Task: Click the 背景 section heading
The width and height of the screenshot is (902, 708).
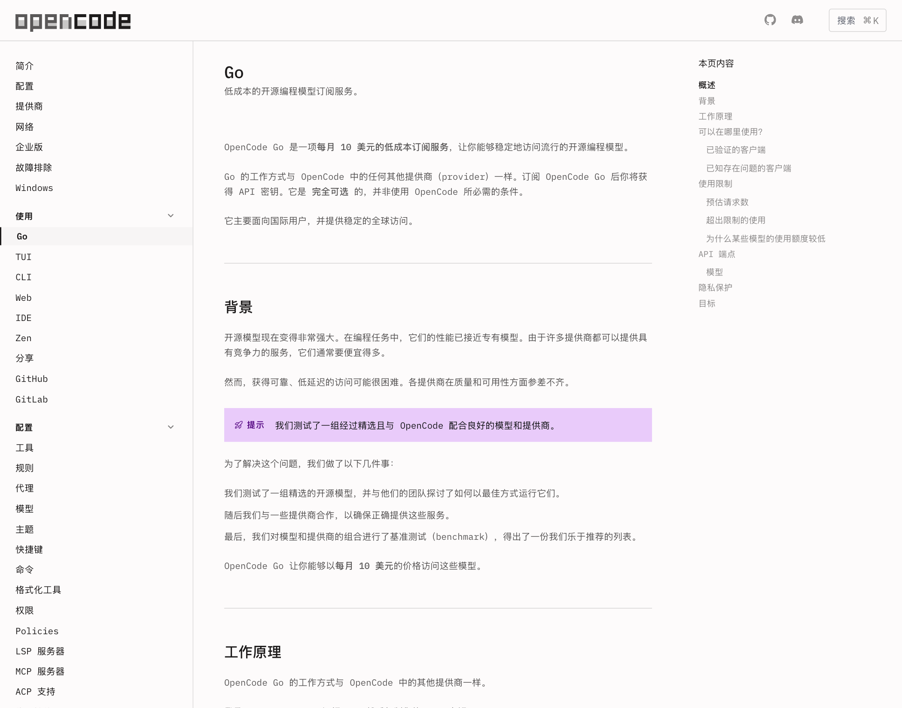Action: click(238, 307)
